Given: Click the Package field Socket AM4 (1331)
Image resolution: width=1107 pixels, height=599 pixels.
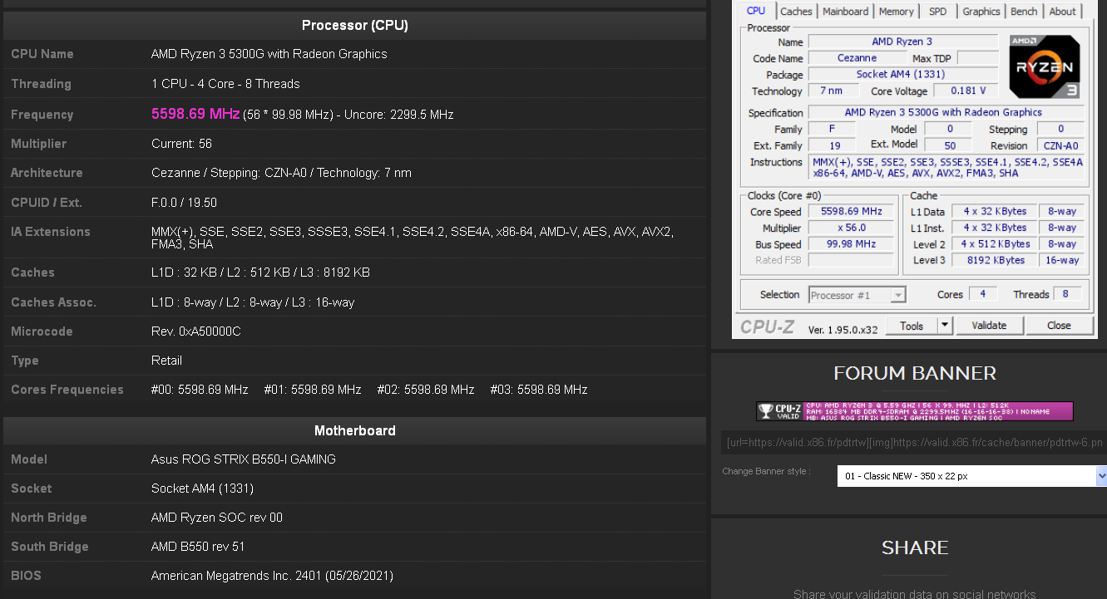Looking at the screenshot, I should [902, 74].
